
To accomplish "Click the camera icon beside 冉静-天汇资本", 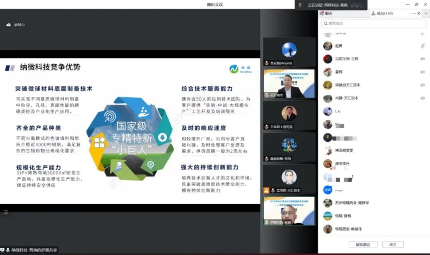I will 422,98.
